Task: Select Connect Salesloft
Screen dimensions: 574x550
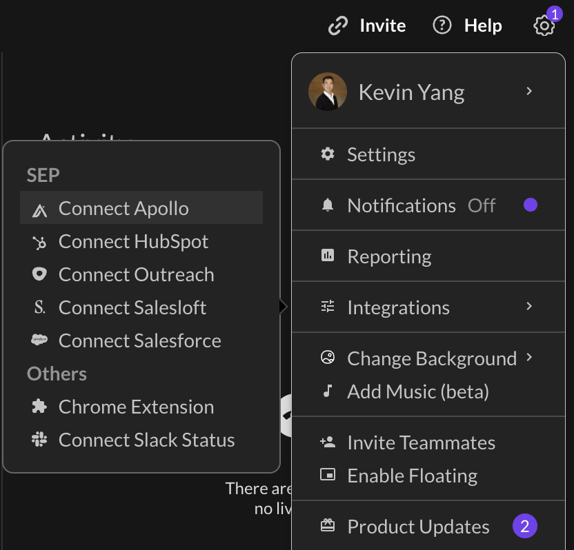Action: pyautogui.click(x=141, y=307)
